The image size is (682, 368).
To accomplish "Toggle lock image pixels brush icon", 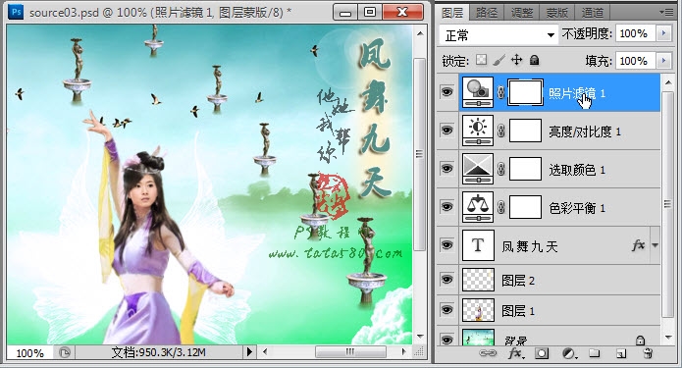I will pyautogui.click(x=498, y=60).
